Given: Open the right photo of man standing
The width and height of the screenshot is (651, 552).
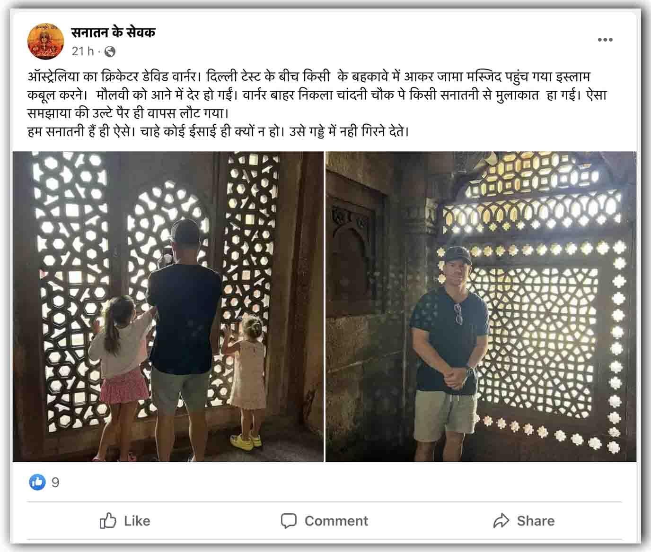Looking at the screenshot, I should pos(481,306).
